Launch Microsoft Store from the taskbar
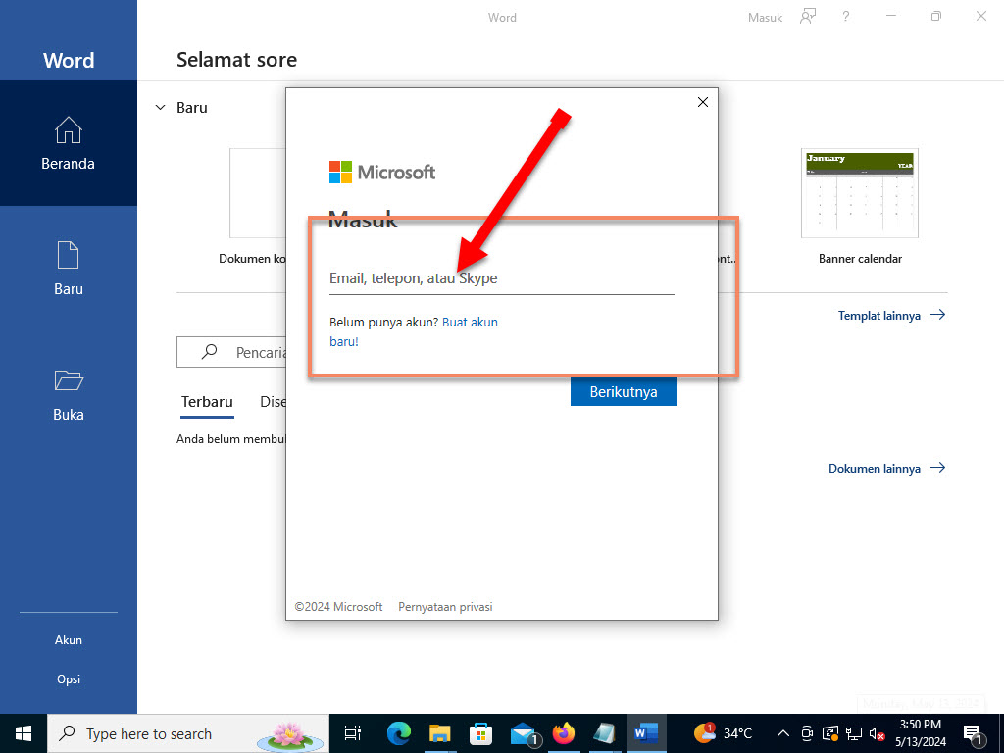1004x753 pixels. pyautogui.click(x=479, y=732)
